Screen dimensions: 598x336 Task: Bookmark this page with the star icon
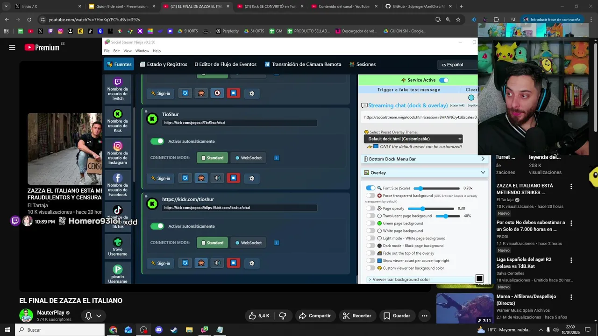click(x=458, y=20)
